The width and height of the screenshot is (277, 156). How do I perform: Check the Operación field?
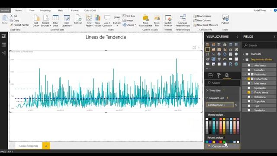point(249,88)
